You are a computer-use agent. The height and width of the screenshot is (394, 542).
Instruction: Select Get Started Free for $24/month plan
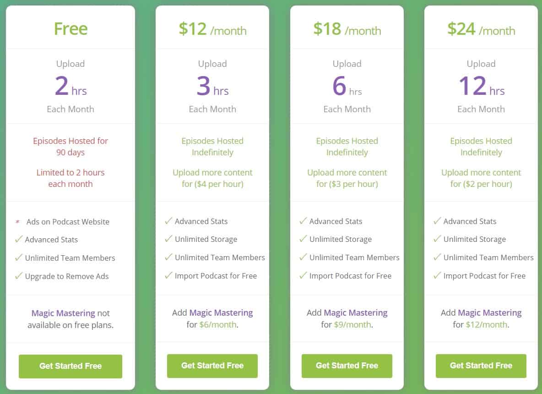coord(481,366)
